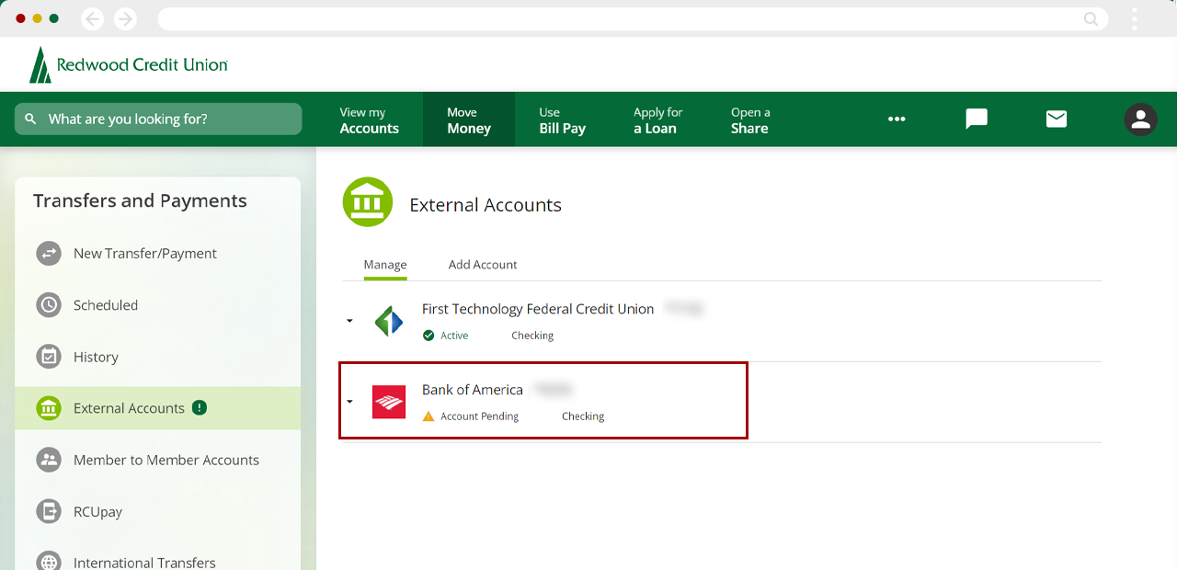Click the Redwood Credit Union logo
Screen dimensions: 1177x570
(128, 64)
